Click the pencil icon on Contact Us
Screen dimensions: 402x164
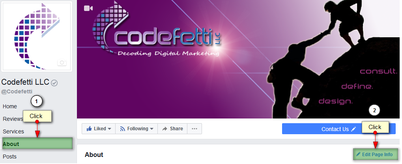[x=353, y=129]
